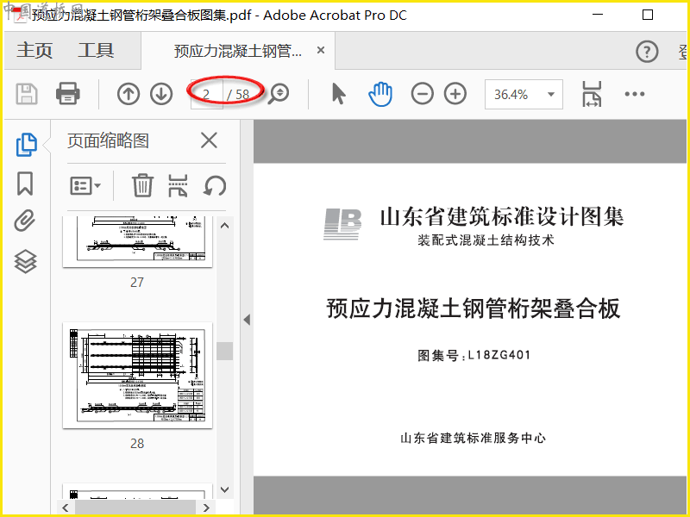Print the document with the printer icon

tap(68, 94)
